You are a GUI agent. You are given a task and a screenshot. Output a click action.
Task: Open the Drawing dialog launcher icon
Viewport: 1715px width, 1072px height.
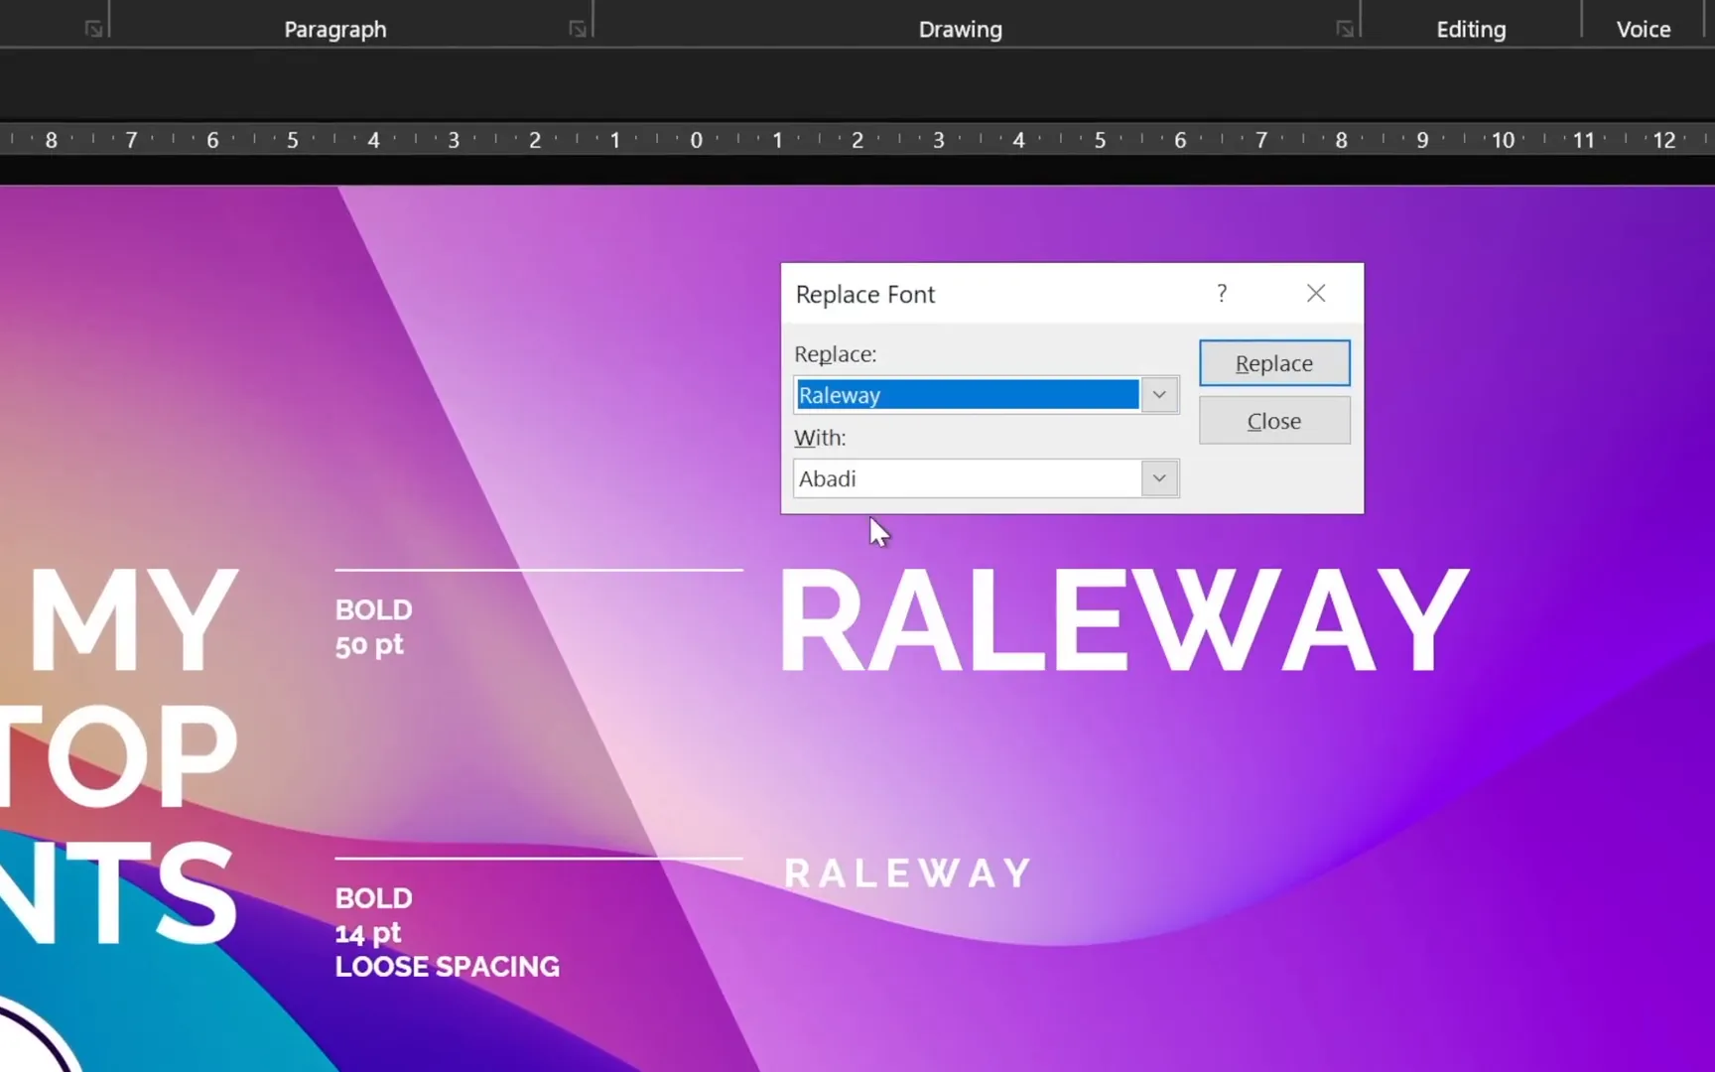point(1345,29)
